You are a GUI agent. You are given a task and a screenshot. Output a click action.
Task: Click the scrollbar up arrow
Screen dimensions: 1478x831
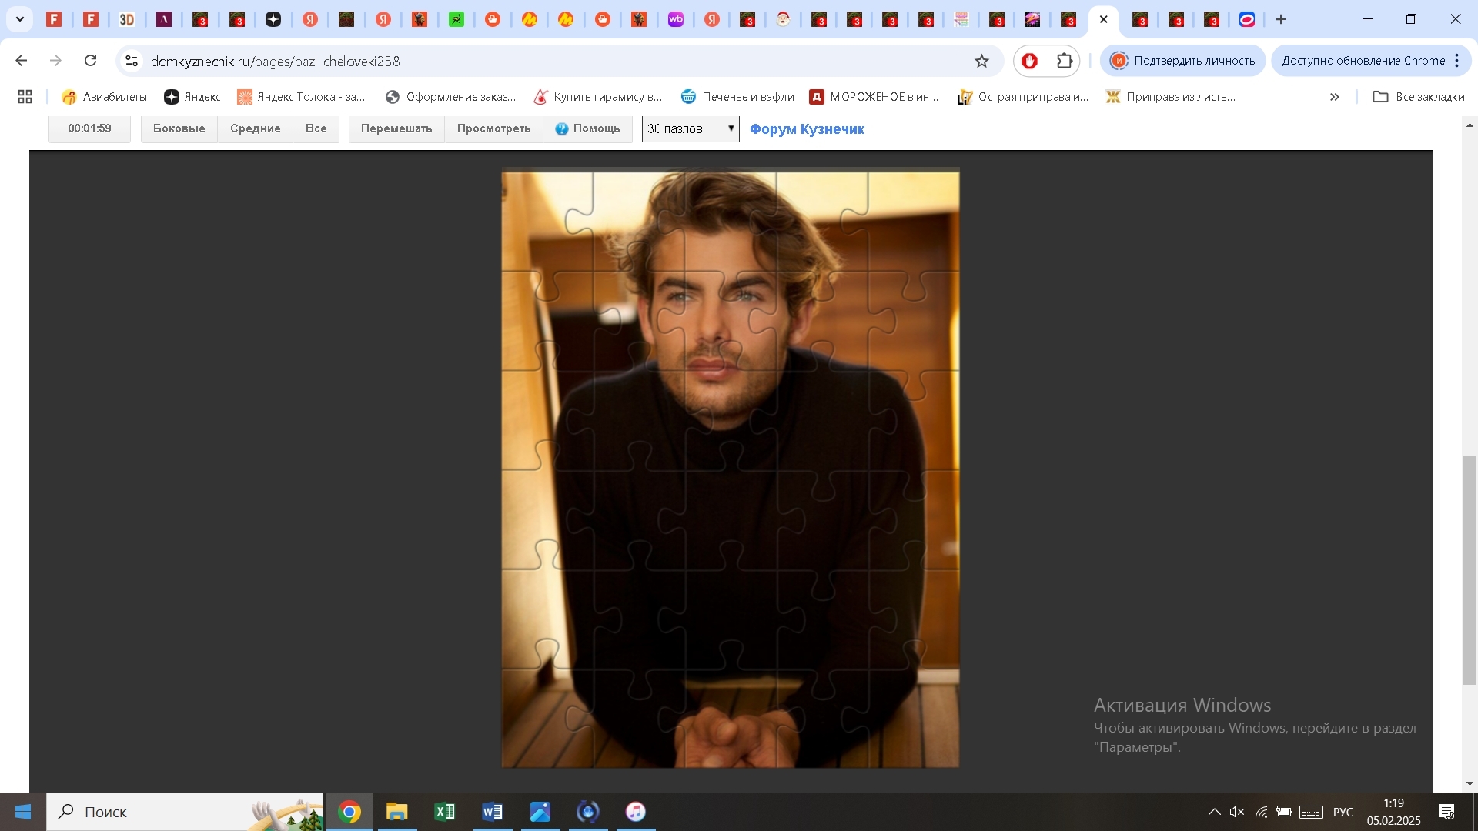tap(1470, 125)
